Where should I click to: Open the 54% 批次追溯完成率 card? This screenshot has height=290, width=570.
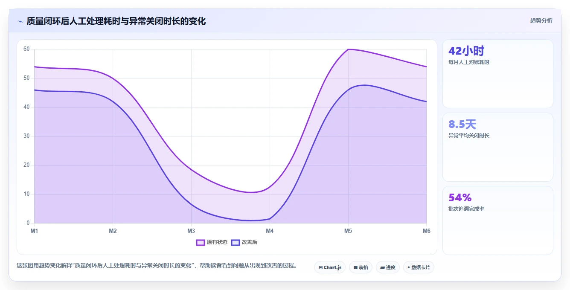point(498,220)
